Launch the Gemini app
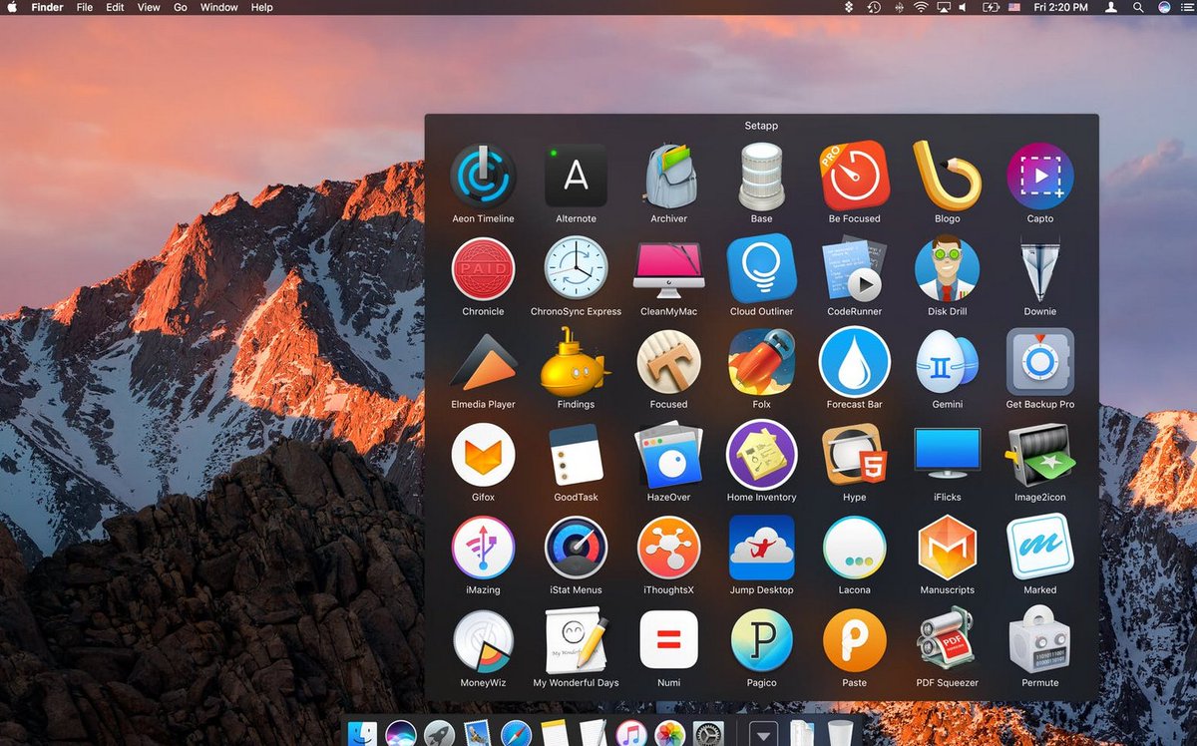Screen dimensions: 1197x746 (x=947, y=361)
